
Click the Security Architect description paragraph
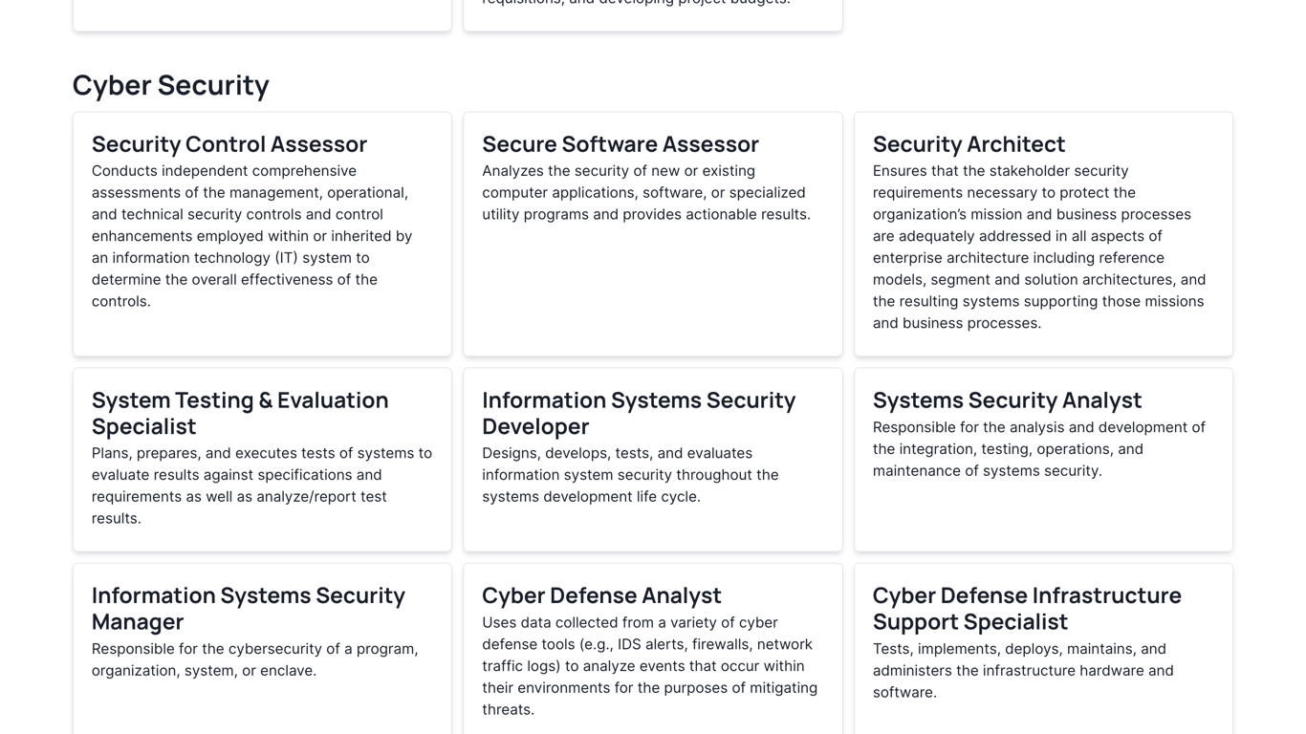coord(1039,247)
